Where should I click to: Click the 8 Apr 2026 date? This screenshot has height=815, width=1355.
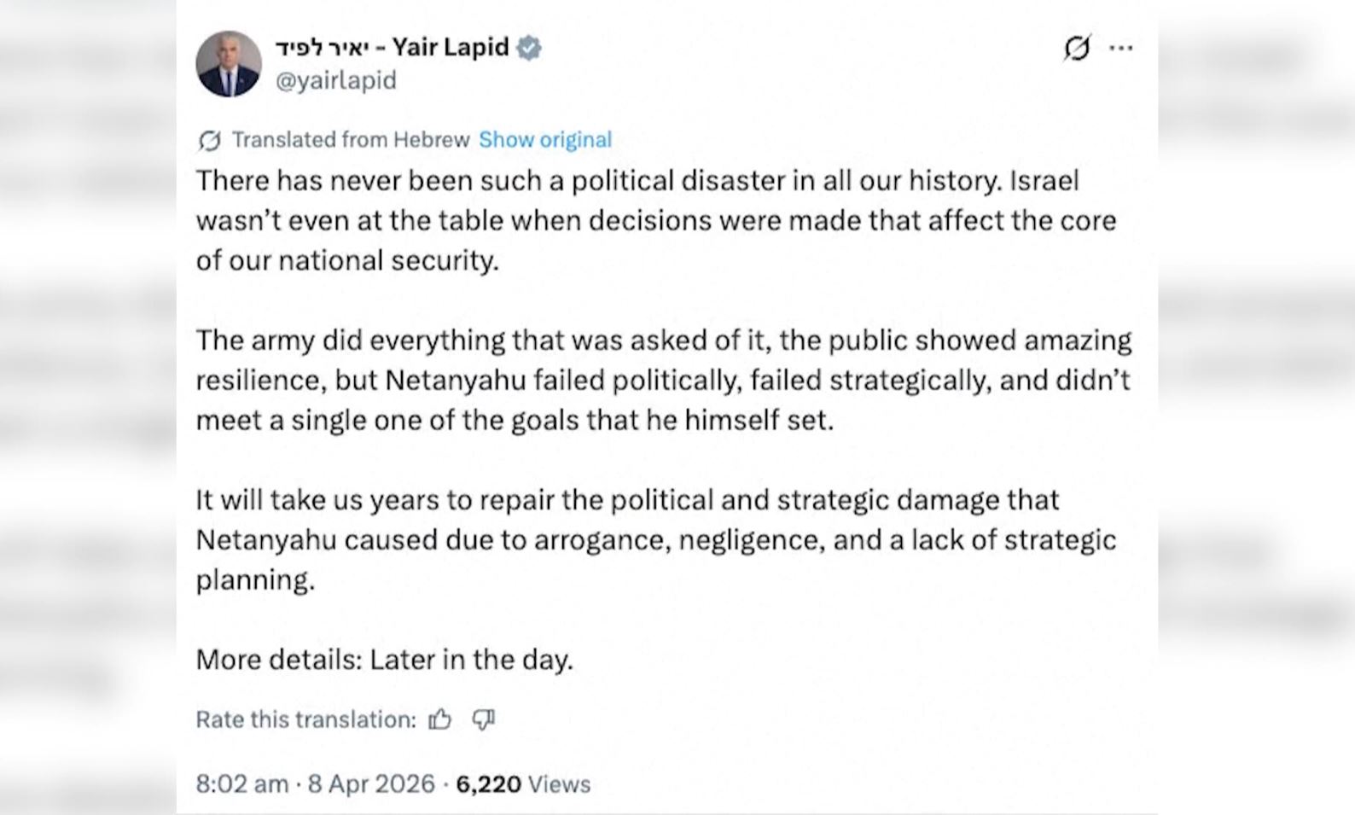371,784
